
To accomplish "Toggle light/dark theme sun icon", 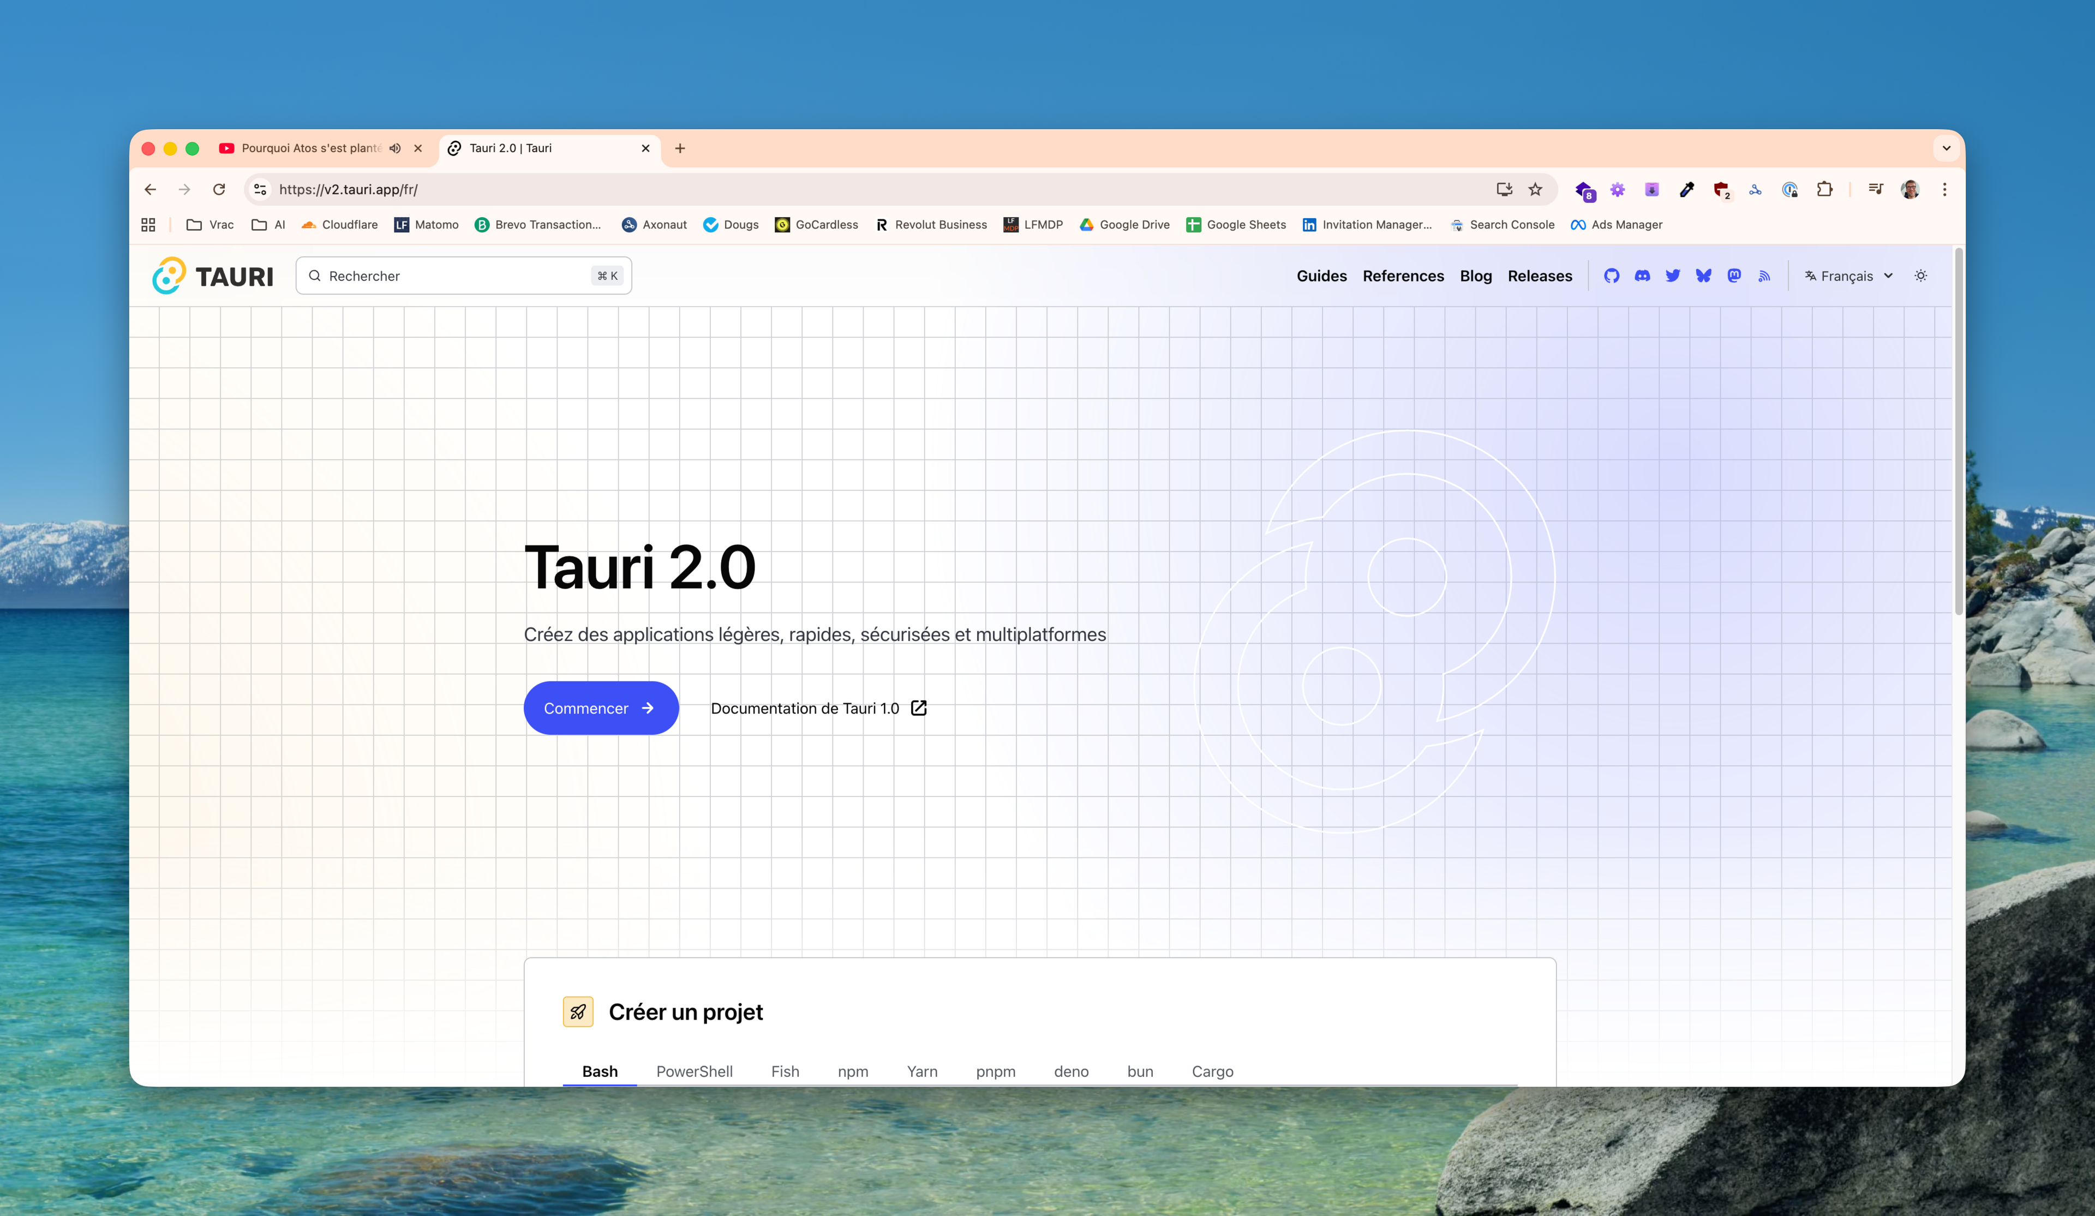I will [1920, 276].
